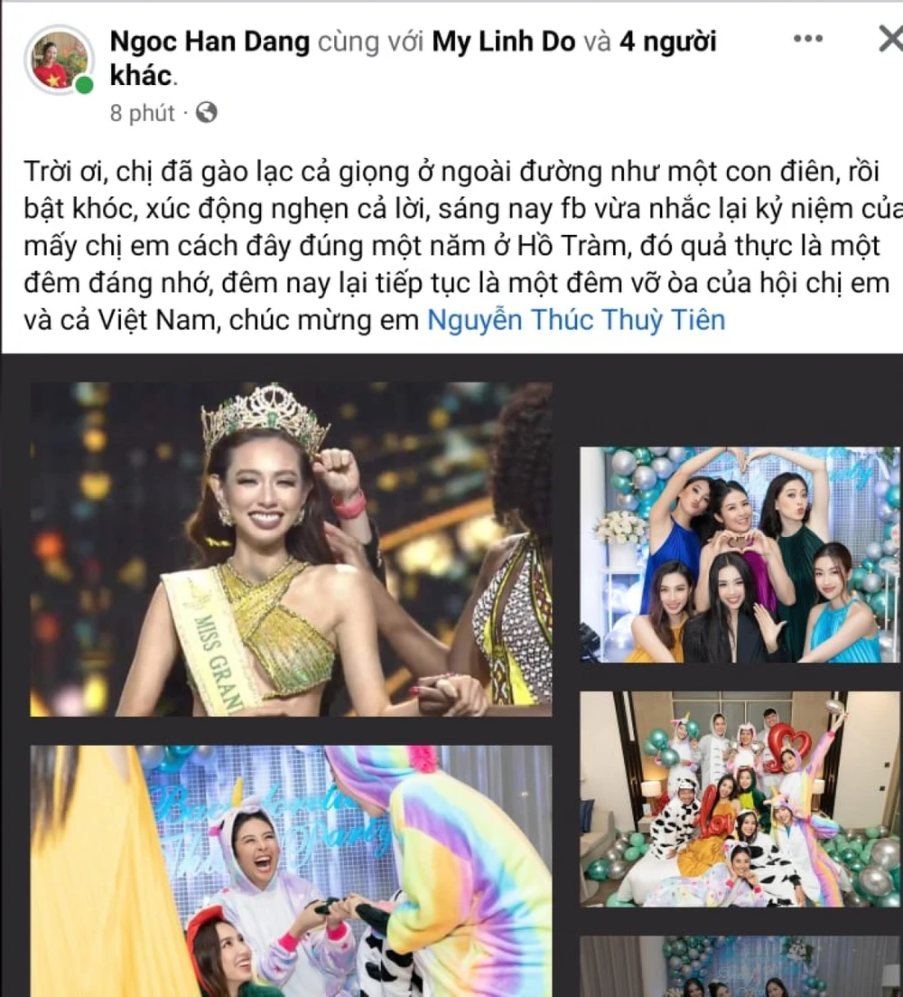Click the public globe privacy icon
The height and width of the screenshot is (997, 903).
coord(207,113)
